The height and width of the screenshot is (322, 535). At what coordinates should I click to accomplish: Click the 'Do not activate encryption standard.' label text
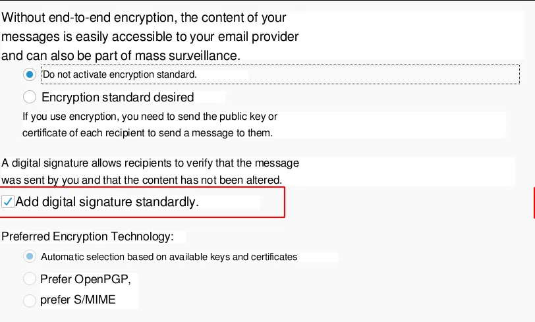click(119, 75)
